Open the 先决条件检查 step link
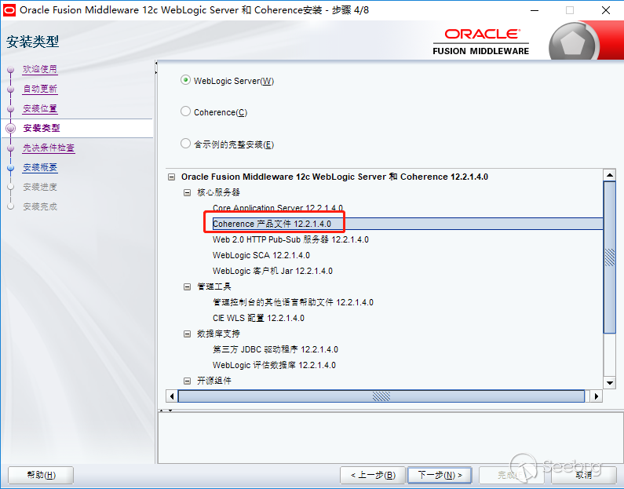Viewport: 624px width, 489px height. coord(49,148)
